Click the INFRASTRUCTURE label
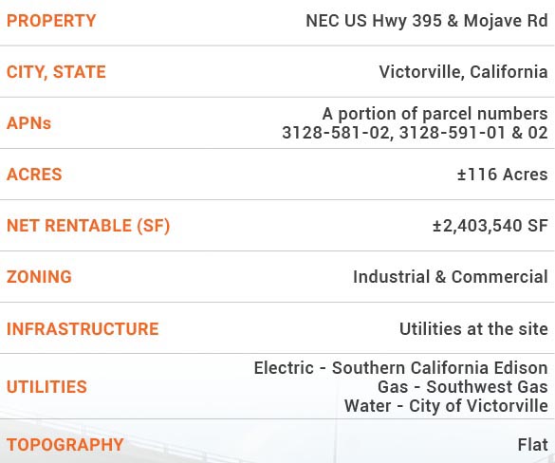This screenshot has height=463, width=555. click(83, 328)
